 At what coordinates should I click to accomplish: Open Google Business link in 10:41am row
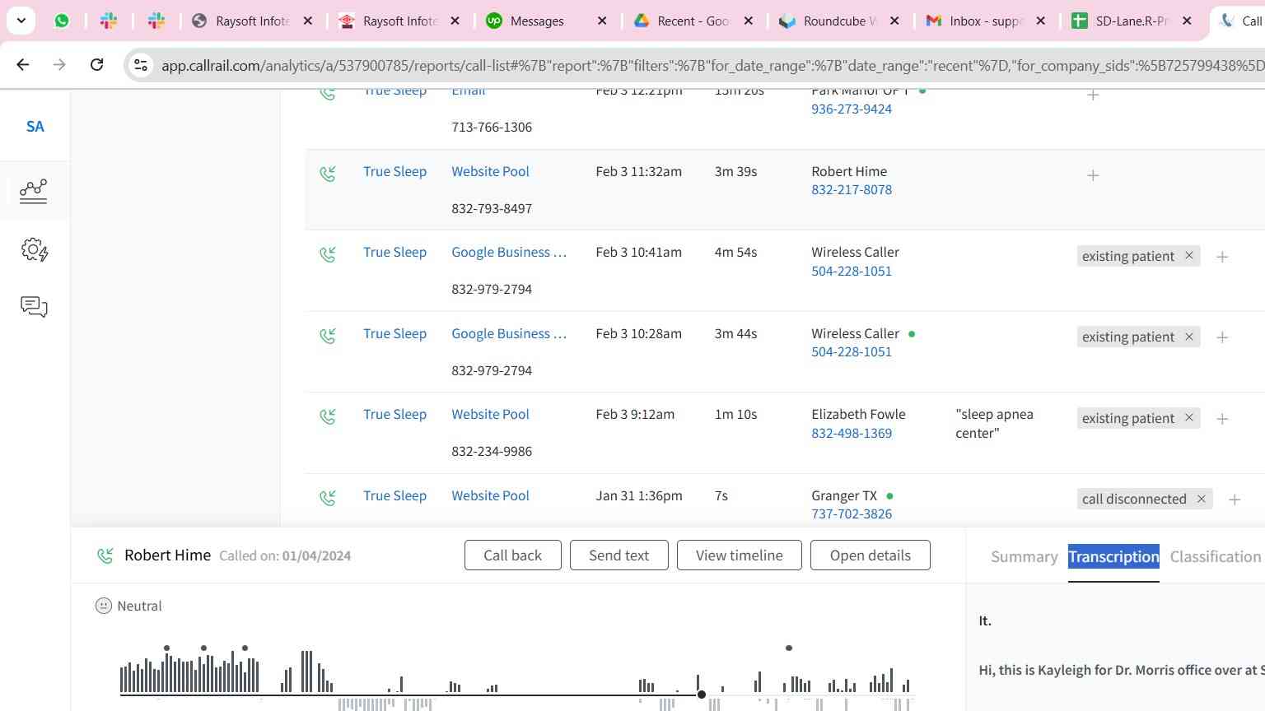tap(509, 253)
